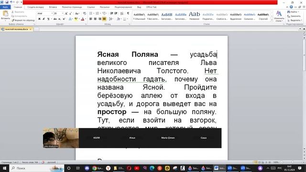Click the Grow Font icon
This screenshot has height=172, width=306.
tap(66, 13)
